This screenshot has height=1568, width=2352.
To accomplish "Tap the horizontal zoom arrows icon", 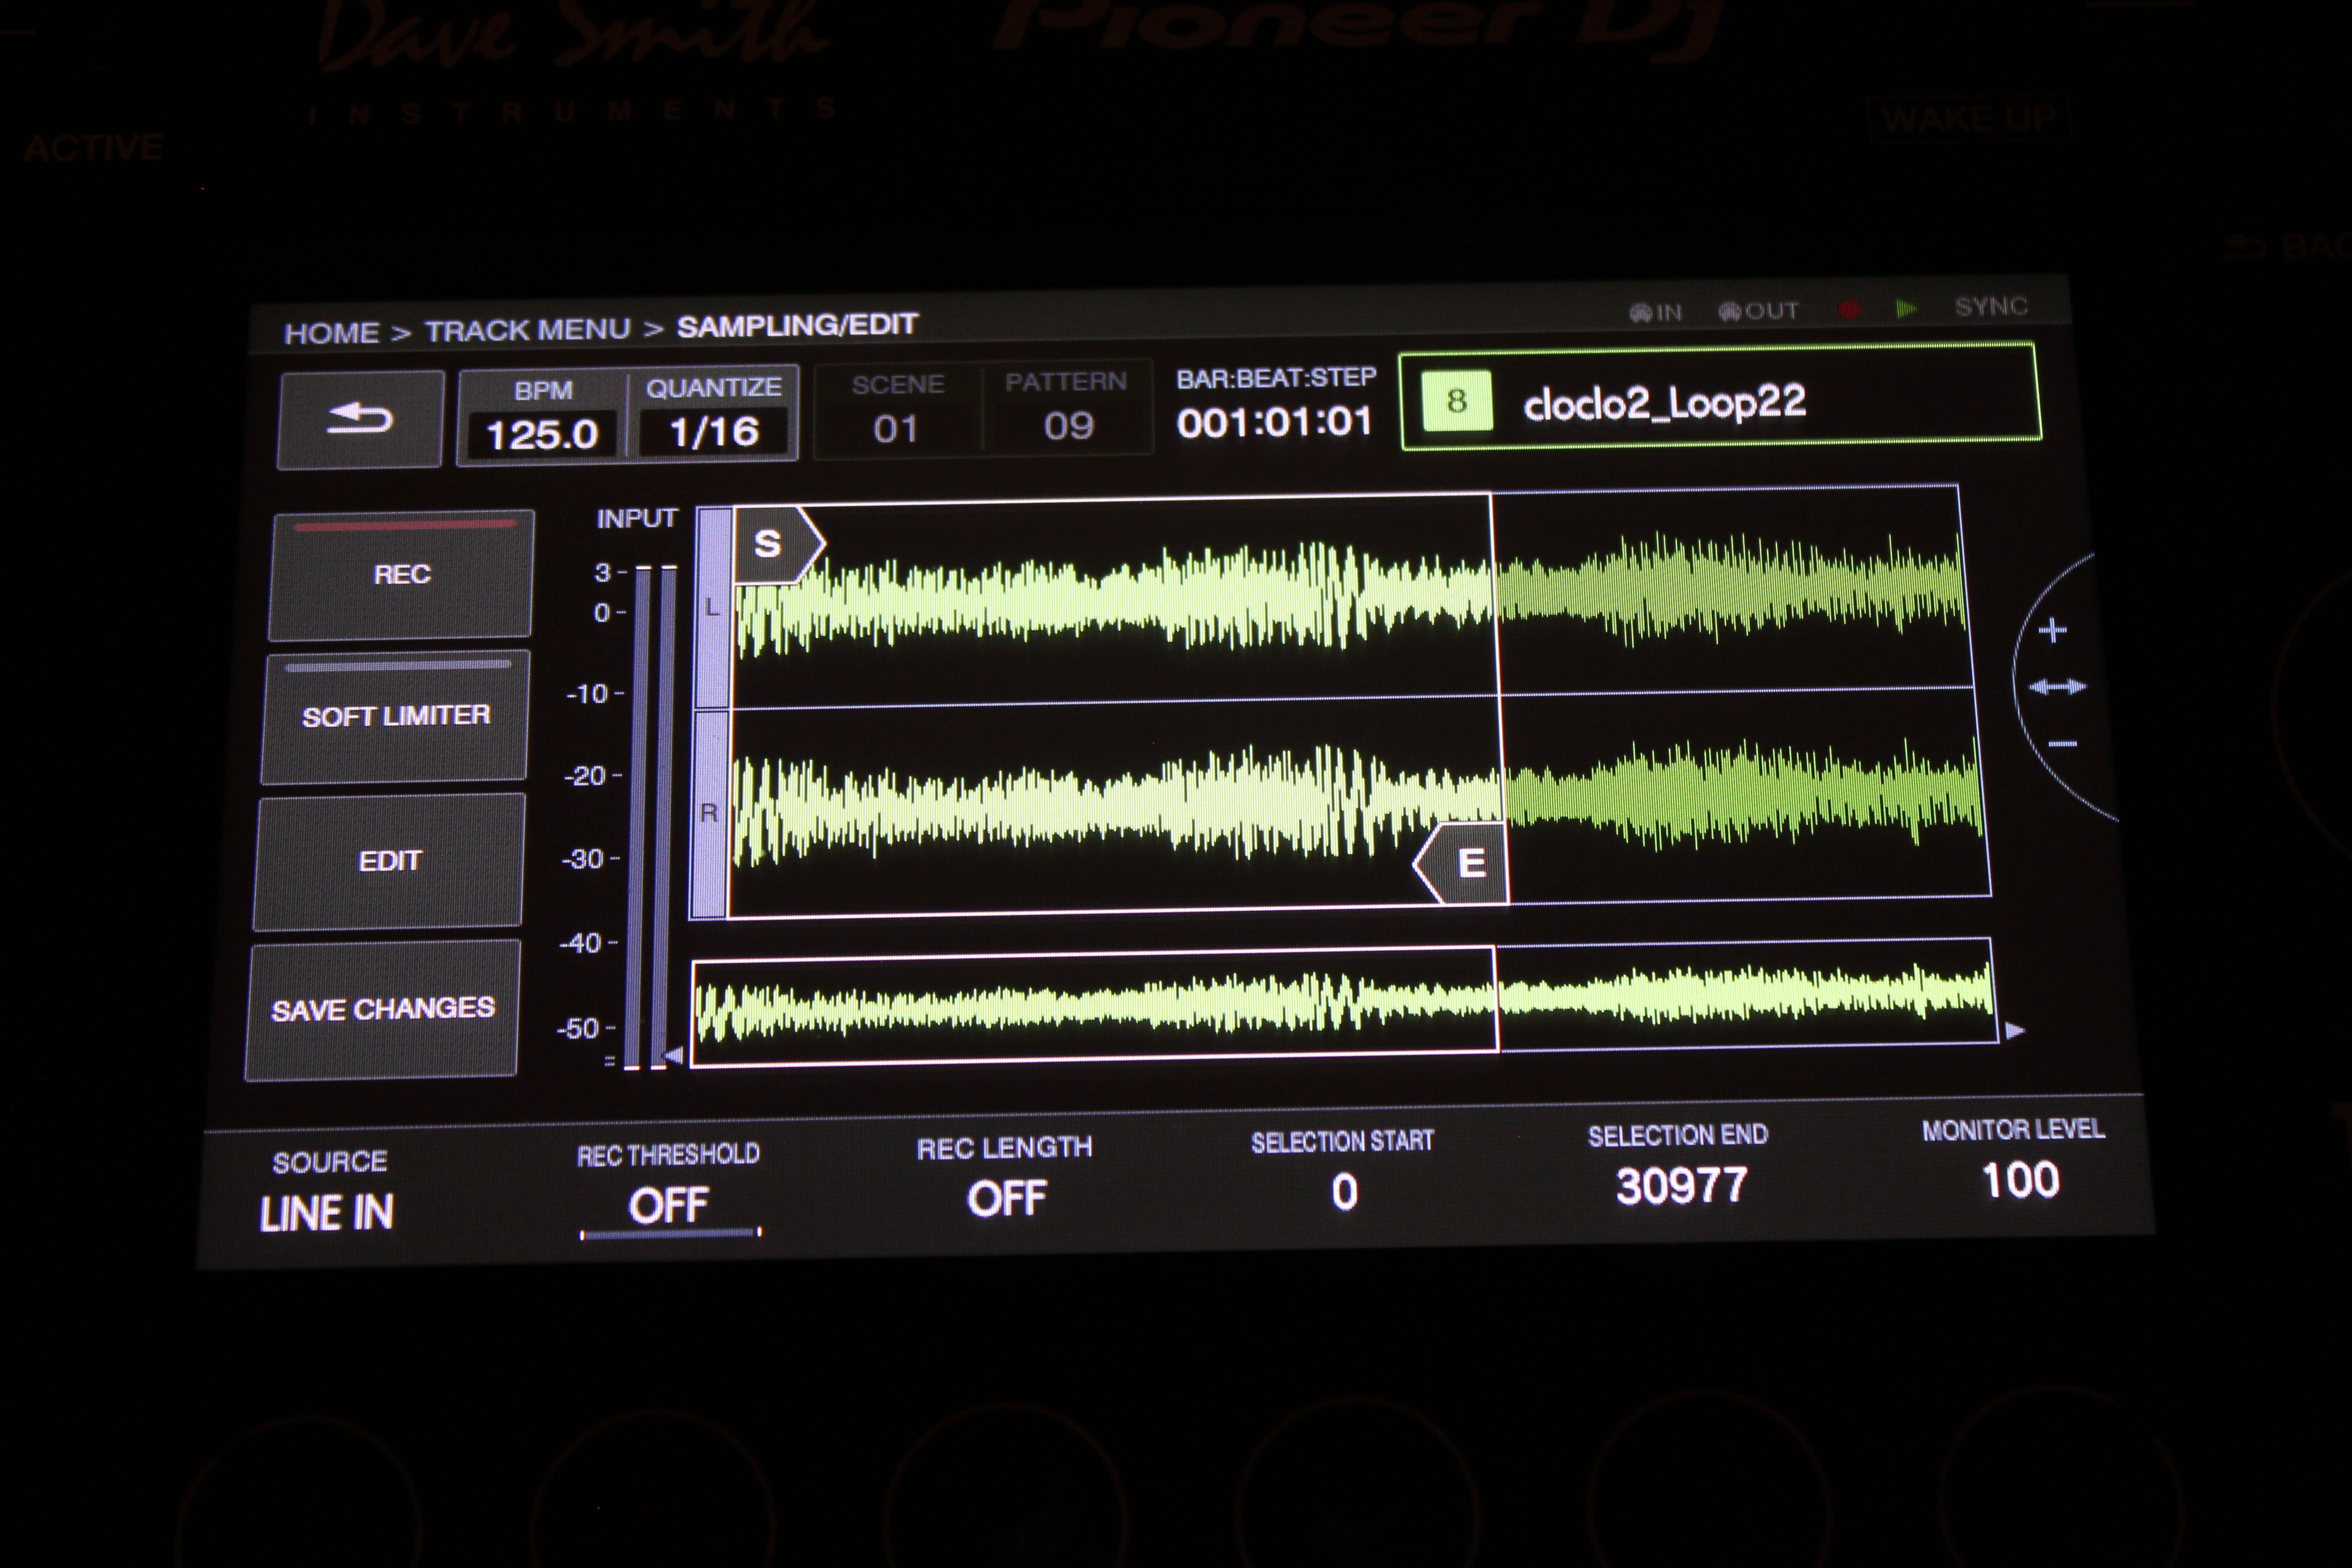I will 2057,687.
